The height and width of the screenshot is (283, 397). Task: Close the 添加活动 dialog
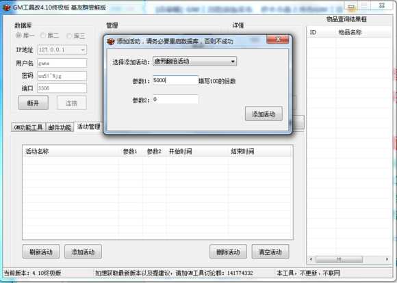coord(278,40)
